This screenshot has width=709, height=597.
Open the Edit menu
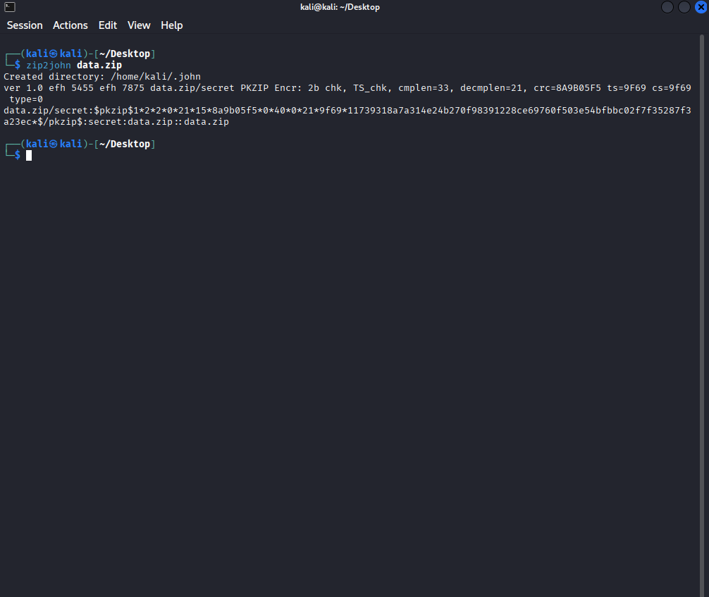108,25
